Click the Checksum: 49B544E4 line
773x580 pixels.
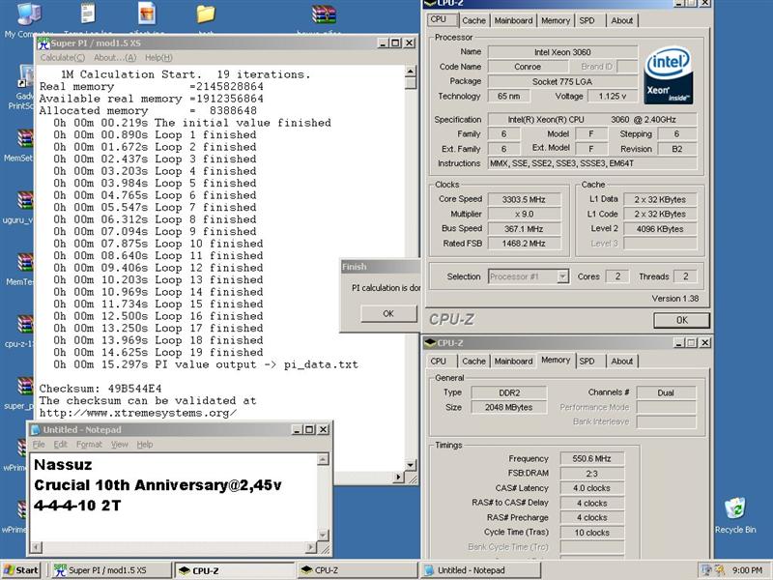(x=100, y=389)
